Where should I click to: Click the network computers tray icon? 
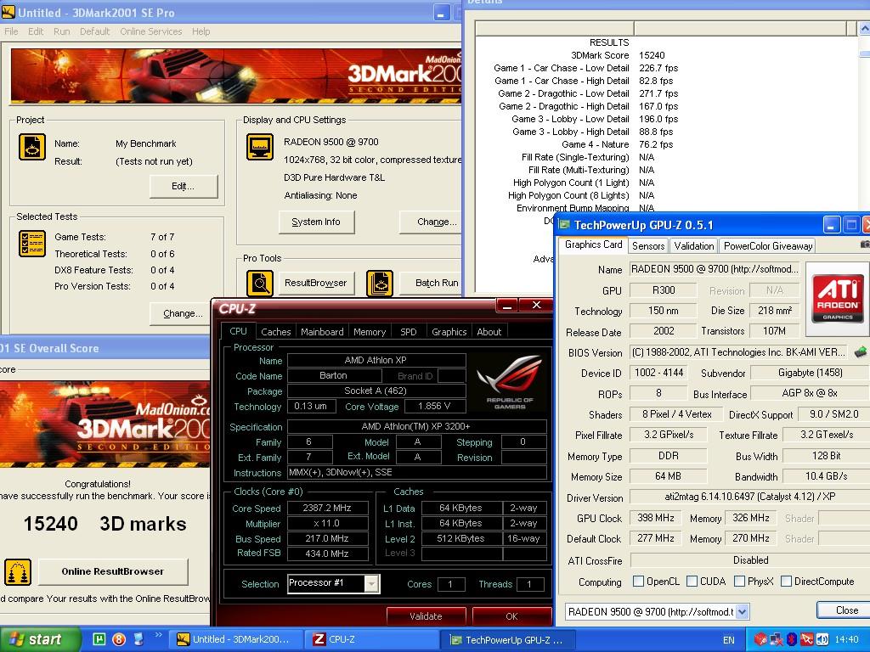[777, 640]
